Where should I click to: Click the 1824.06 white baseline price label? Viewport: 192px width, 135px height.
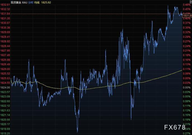[5, 87]
